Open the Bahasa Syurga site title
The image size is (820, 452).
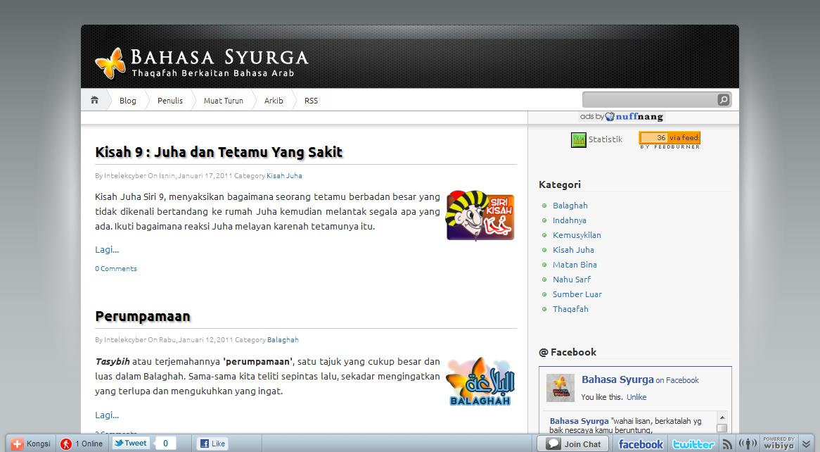[219, 56]
